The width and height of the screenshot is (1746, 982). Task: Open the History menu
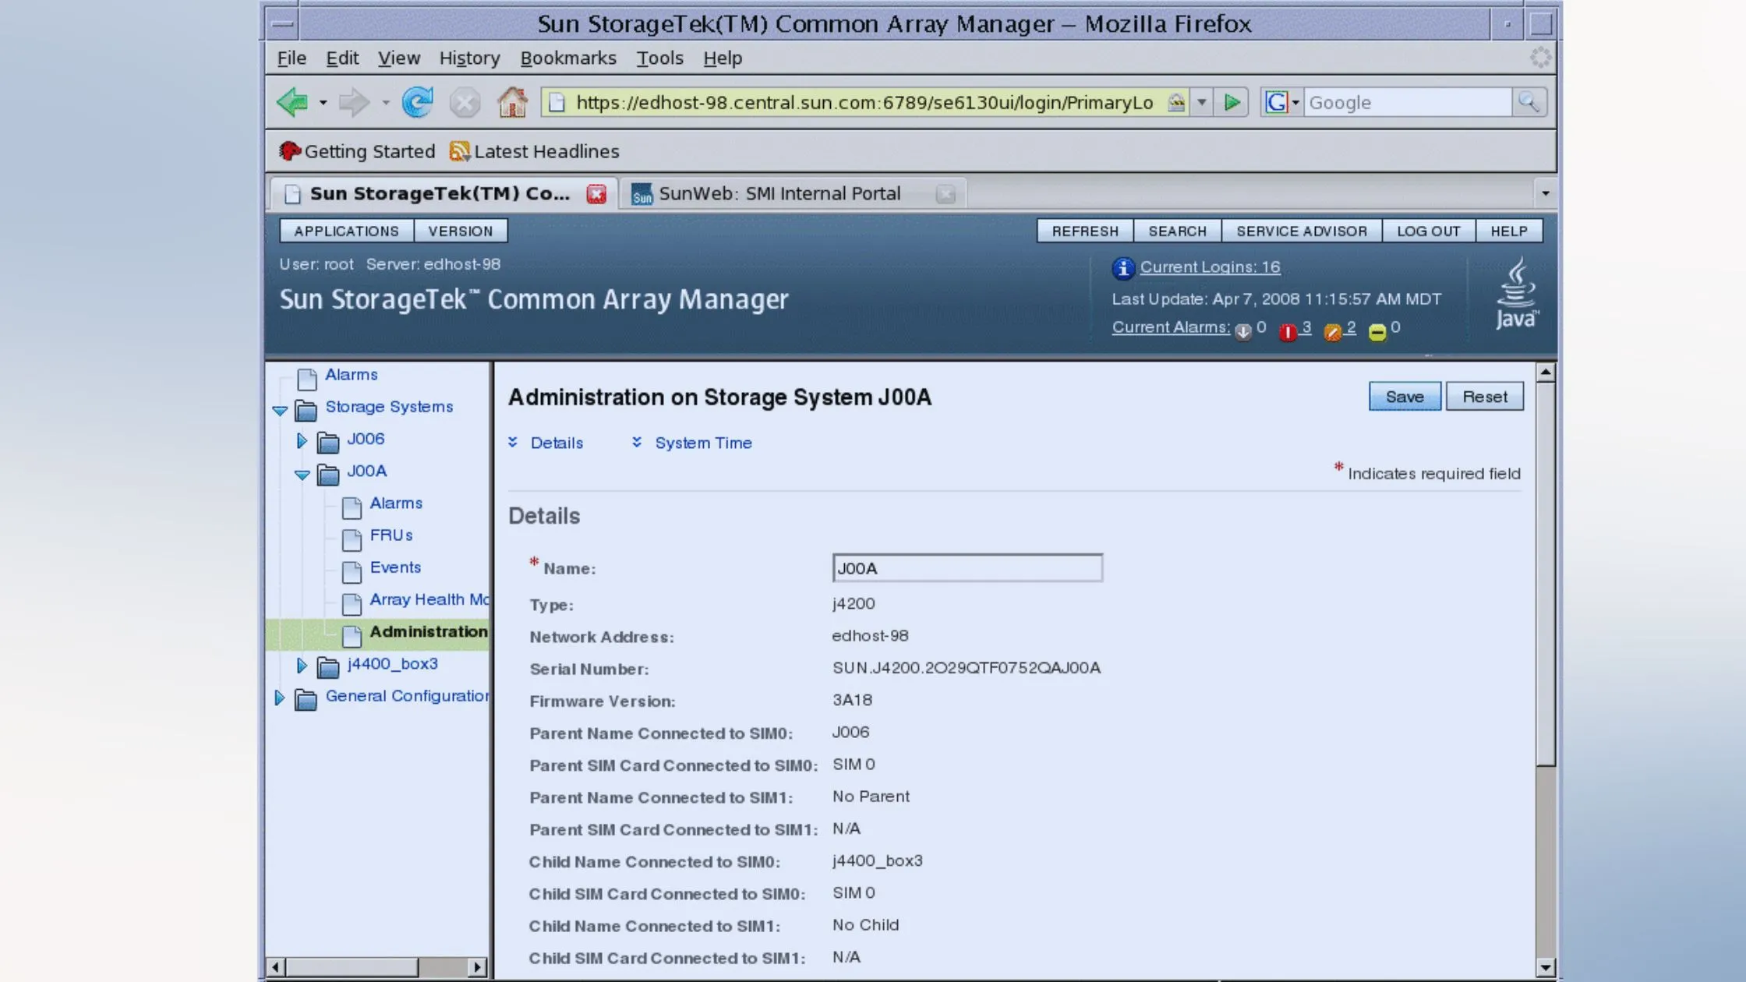click(469, 58)
